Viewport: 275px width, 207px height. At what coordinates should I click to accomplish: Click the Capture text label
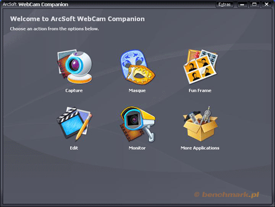click(74, 91)
